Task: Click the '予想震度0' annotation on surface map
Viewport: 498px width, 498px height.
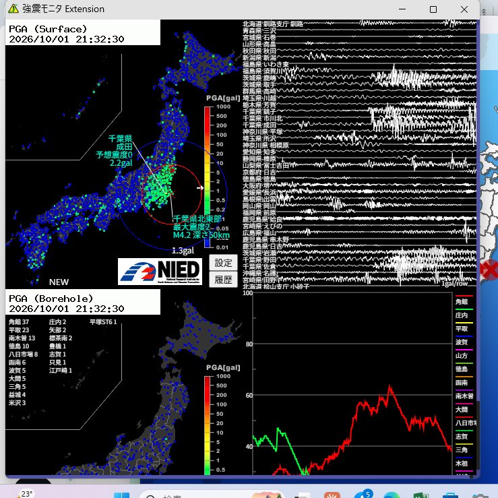Action: pos(114,155)
